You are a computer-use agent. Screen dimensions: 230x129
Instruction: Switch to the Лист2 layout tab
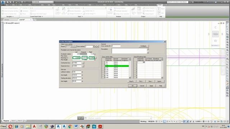tap(20, 121)
